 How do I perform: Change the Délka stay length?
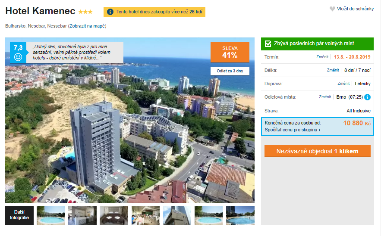(x=333, y=70)
